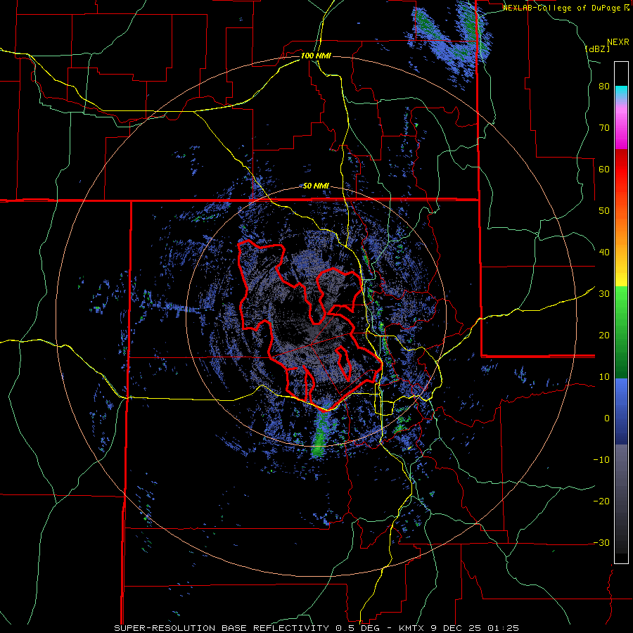Click the 80 dBZ scale value
Screen dimensions: 633x633
click(604, 87)
